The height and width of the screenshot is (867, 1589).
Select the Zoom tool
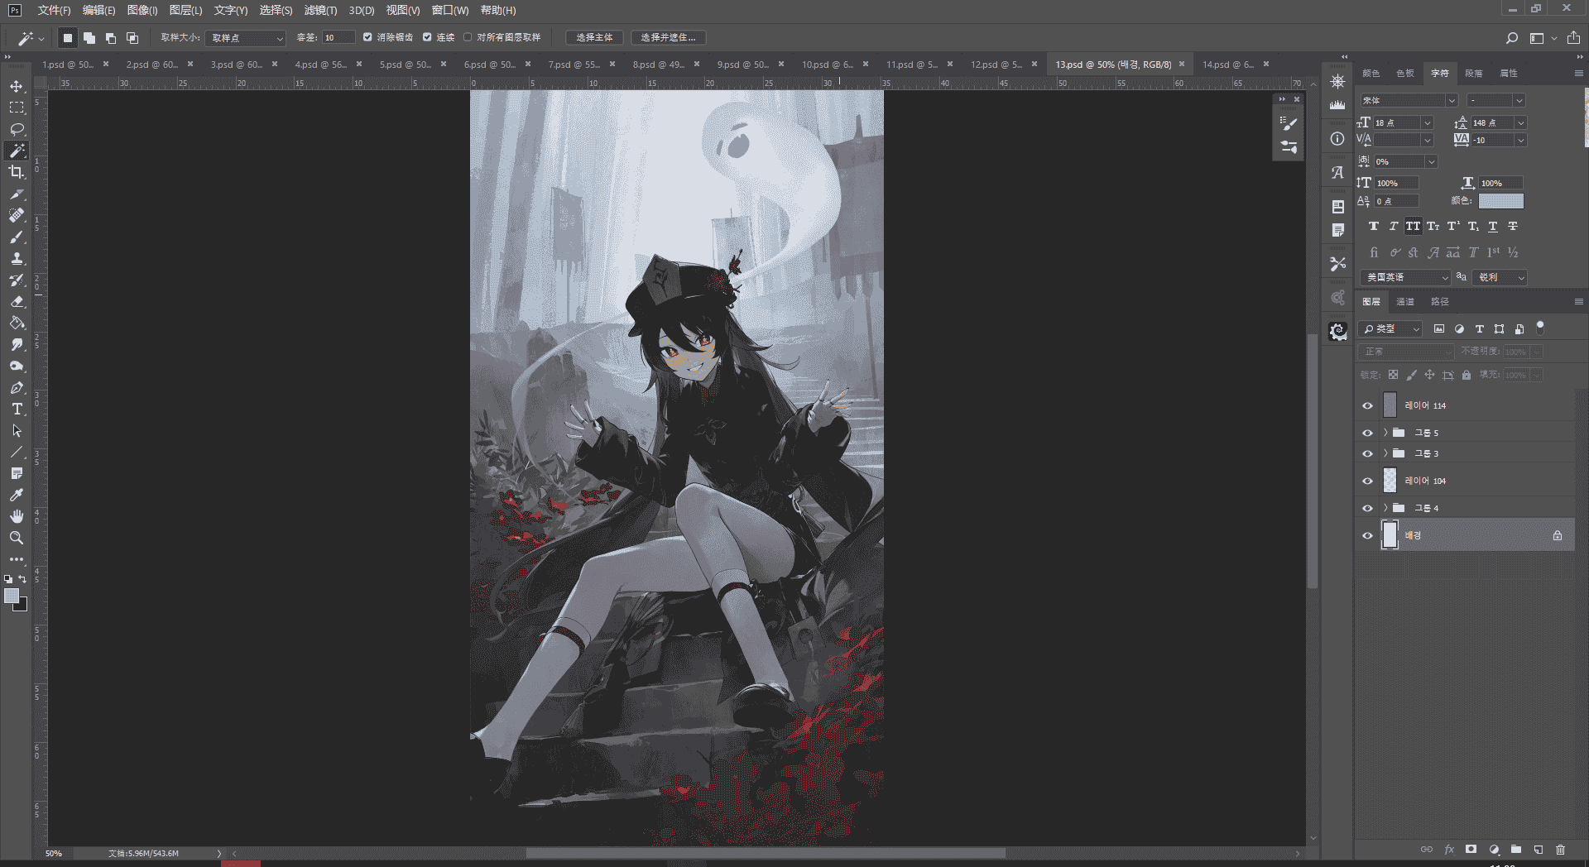[17, 538]
